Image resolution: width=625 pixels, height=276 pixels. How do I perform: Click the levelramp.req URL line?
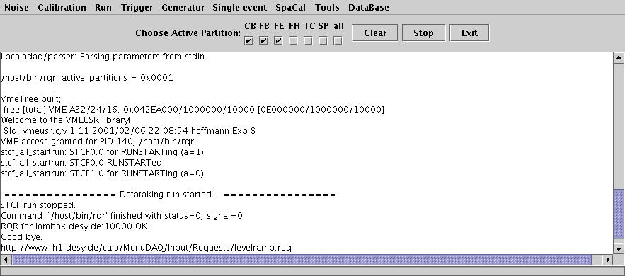coord(147,248)
